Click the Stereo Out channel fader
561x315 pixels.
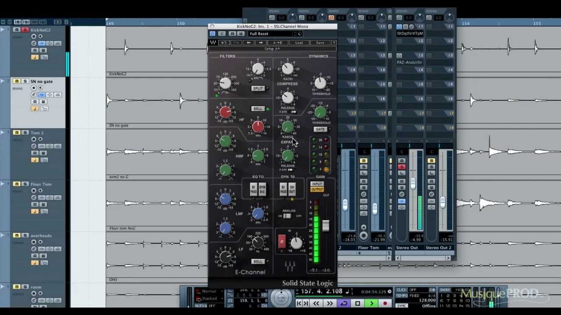(413, 184)
